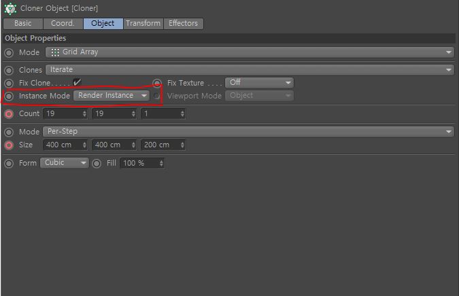459x296 pixels.
Task: Click animation circle beside Form
Action: [9, 164]
